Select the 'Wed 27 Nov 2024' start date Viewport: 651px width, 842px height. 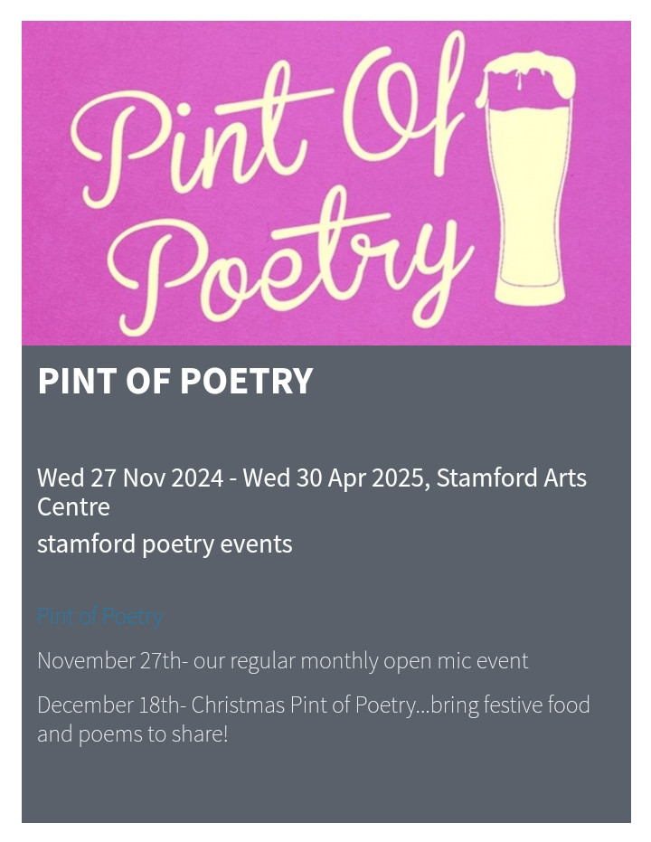click(x=130, y=478)
